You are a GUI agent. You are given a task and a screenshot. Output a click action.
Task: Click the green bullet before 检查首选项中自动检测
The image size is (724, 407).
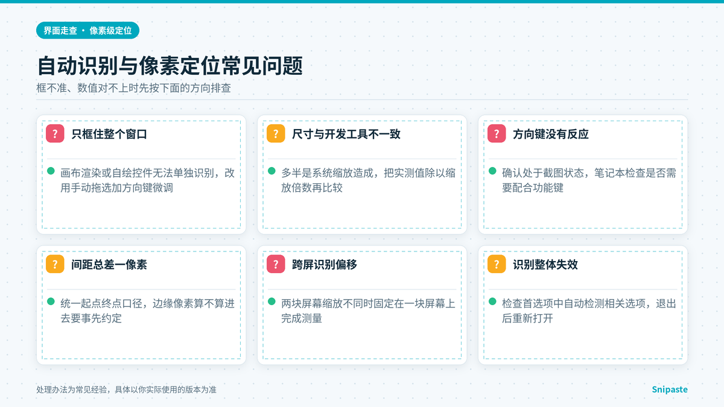click(x=492, y=302)
